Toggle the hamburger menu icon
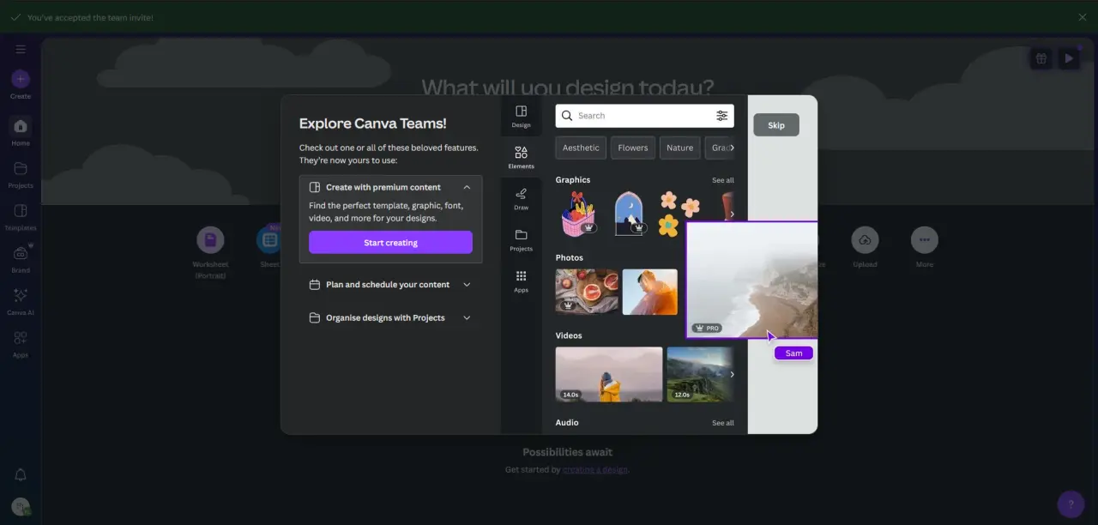Screen dimensions: 1098x525 pos(21,49)
